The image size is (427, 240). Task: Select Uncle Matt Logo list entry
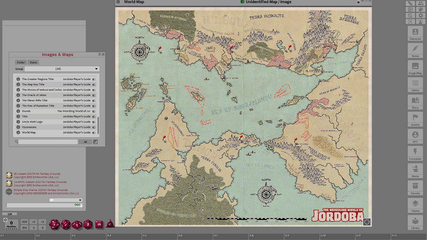tap(32, 122)
